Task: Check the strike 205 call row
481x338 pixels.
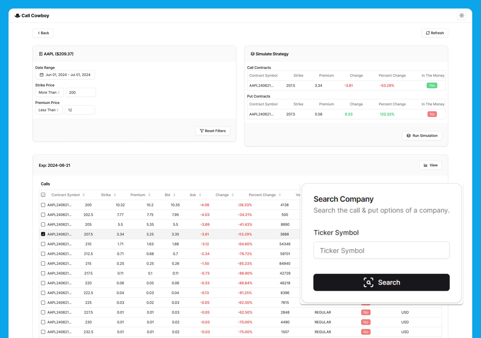Action: pos(43,224)
